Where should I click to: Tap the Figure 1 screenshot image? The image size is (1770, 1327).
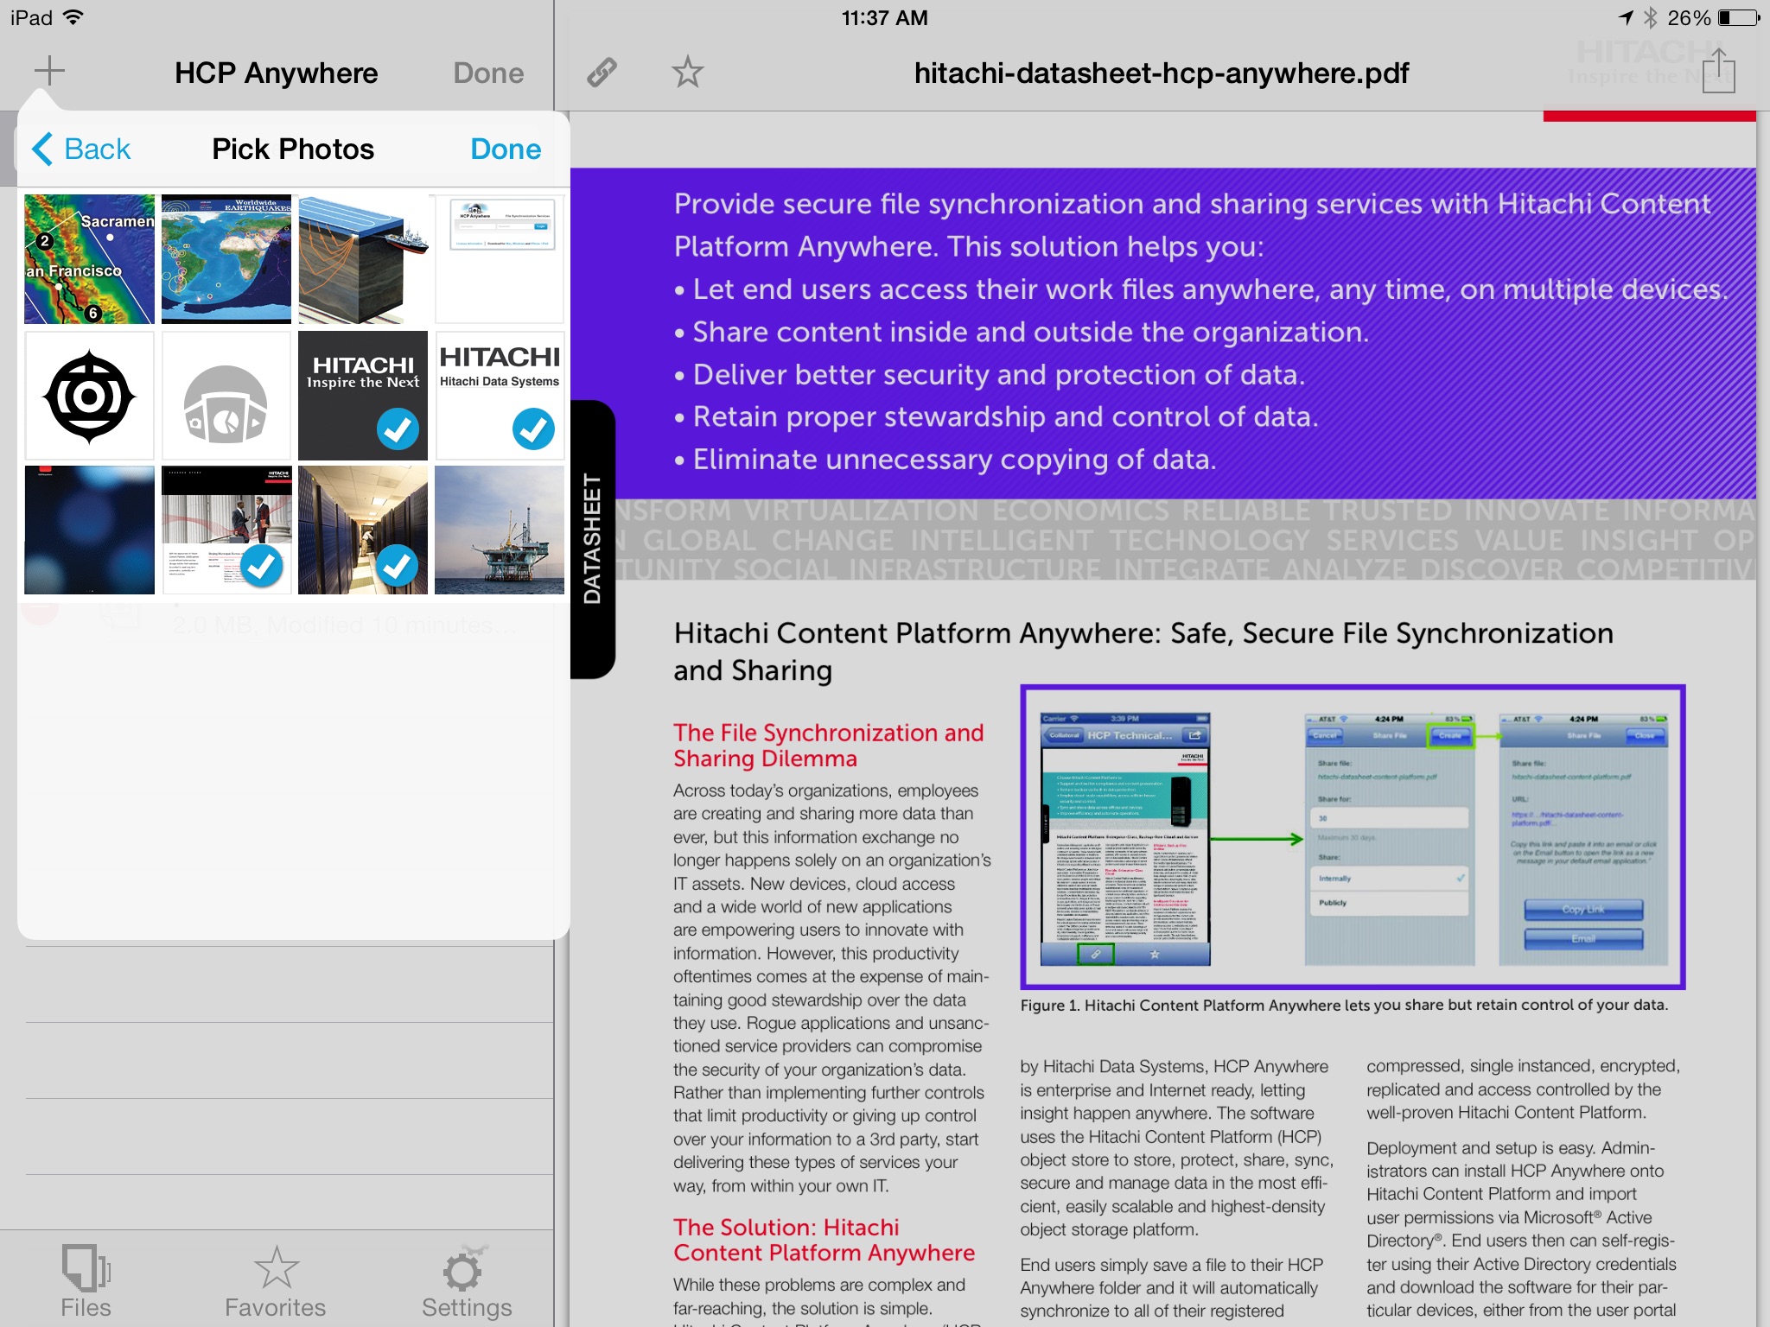1353,837
